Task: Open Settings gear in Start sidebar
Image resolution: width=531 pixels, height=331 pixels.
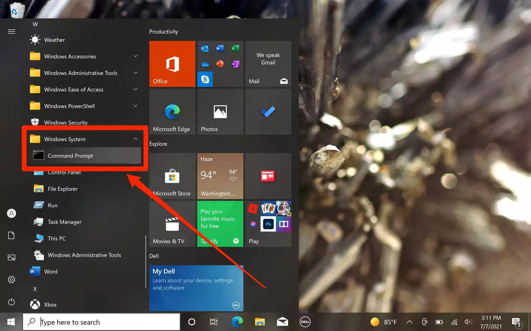Action: (11, 279)
